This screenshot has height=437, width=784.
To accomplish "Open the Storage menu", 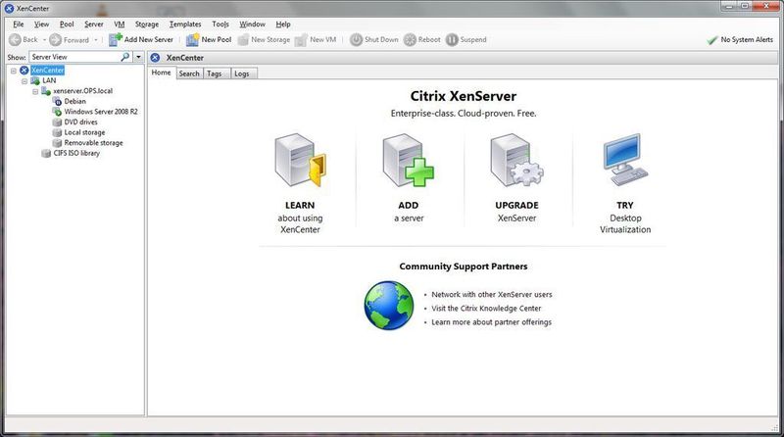I will click(146, 24).
